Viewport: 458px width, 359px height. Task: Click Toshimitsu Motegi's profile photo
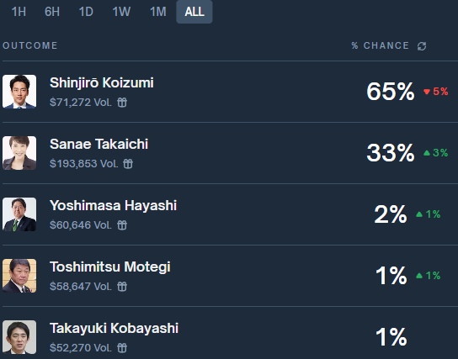19,276
